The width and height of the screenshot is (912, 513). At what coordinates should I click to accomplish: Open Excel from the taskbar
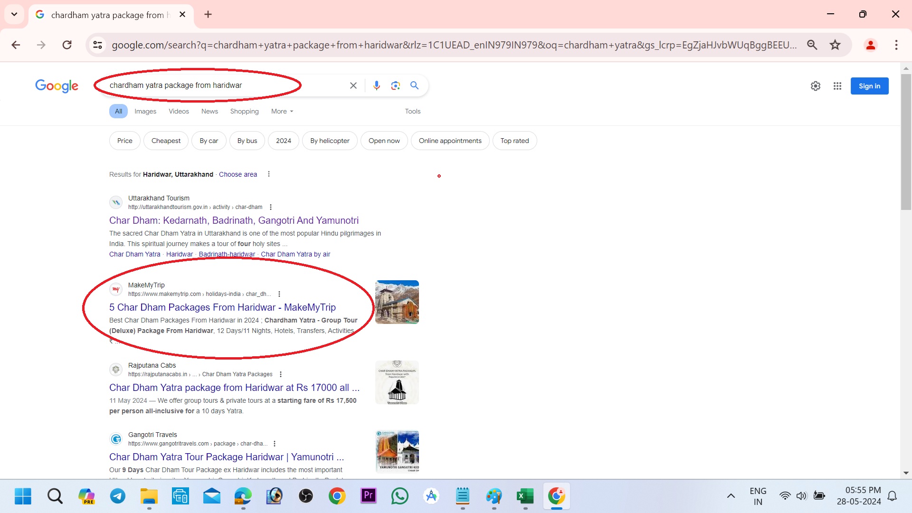[525, 496]
